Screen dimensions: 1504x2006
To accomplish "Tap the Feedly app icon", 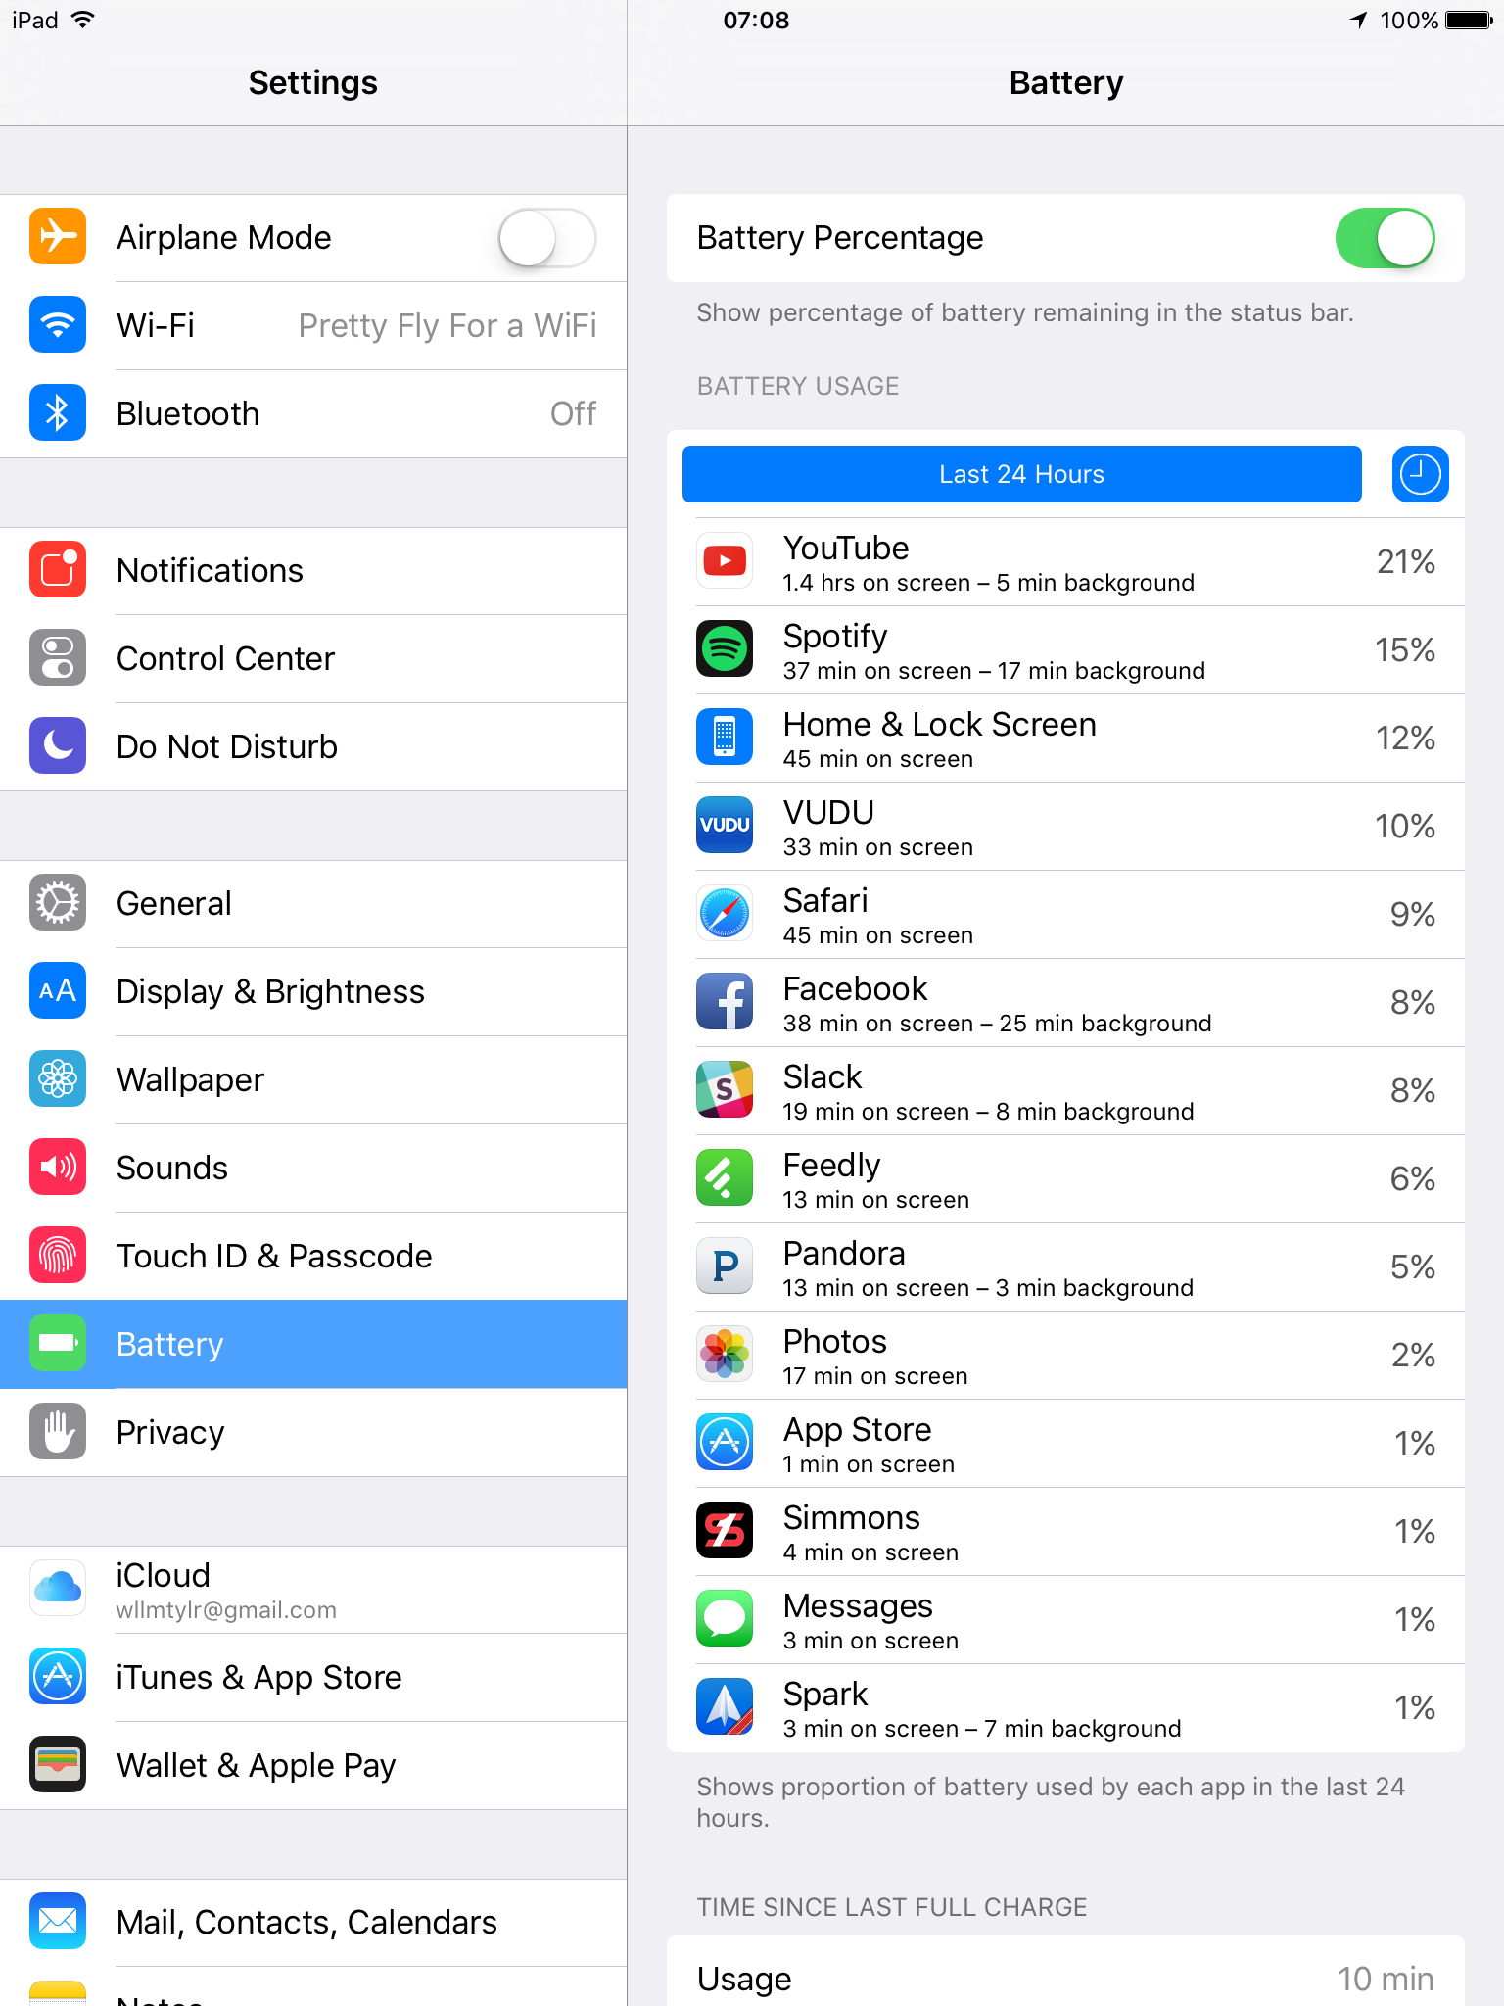I will (x=725, y=1178).
